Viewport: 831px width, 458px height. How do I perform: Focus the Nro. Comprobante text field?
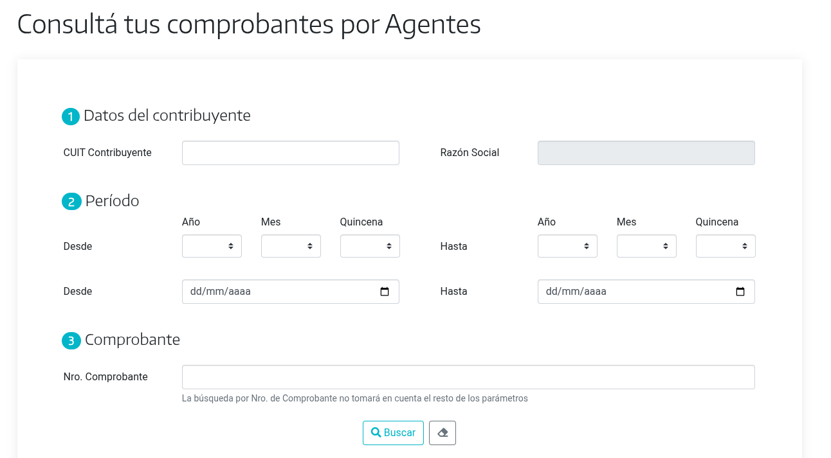coord(468,377)
